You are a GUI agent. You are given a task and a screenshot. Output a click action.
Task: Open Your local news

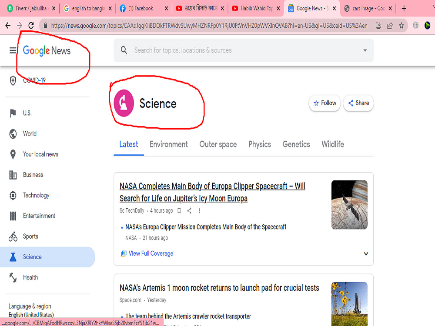(40, 154)
